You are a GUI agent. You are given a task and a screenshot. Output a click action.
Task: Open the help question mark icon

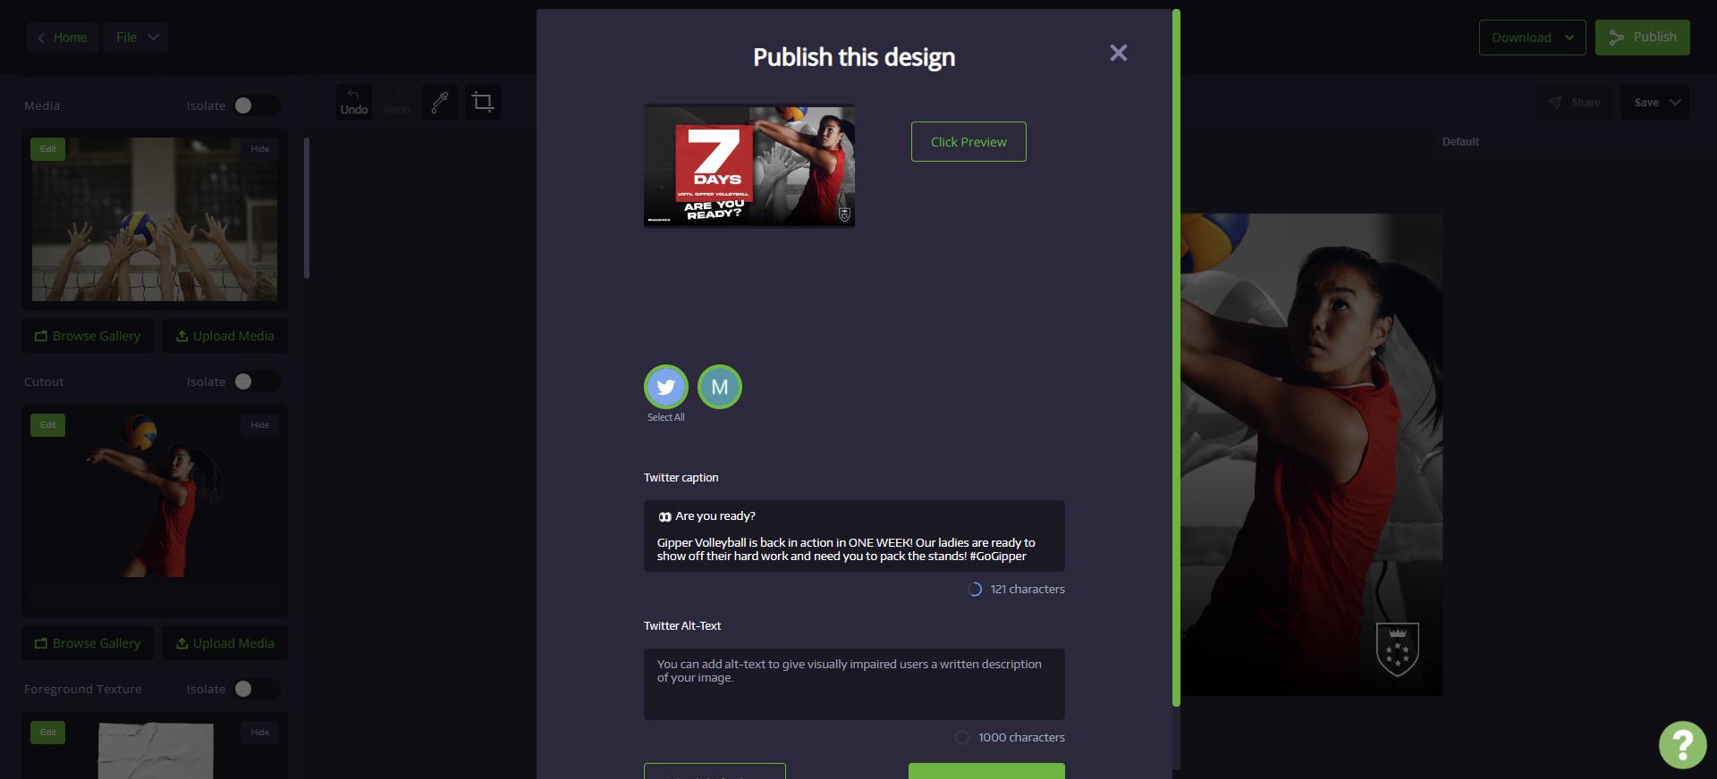point(1682,744)
